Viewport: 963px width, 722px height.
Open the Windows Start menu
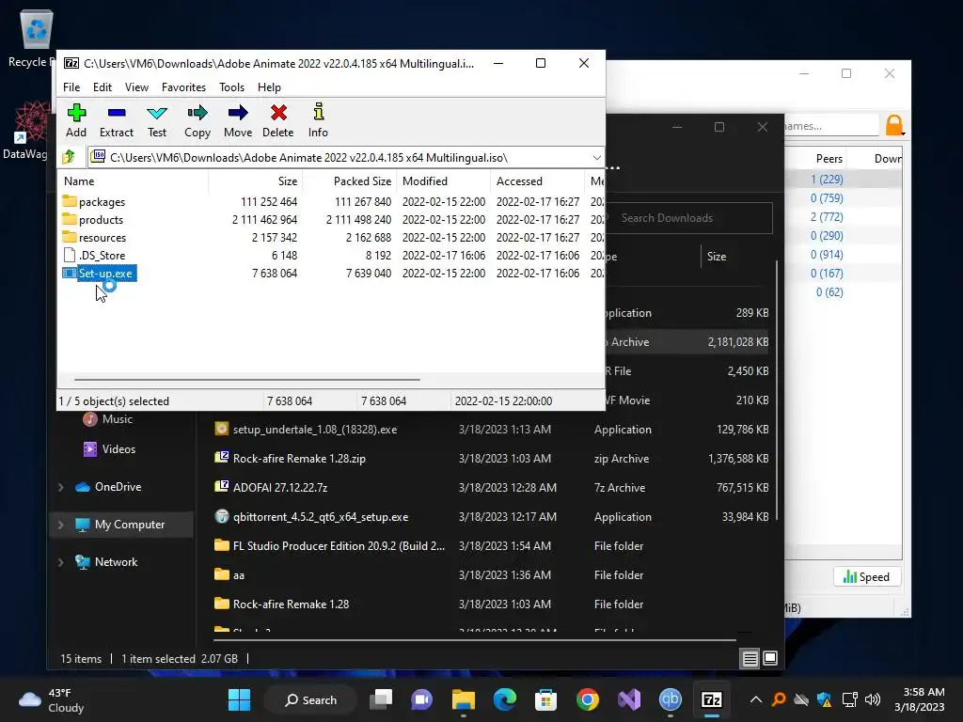click(x=239, y=699)
